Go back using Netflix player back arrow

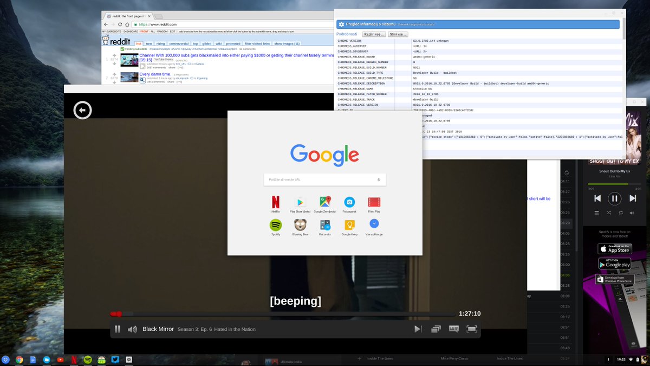point(82,110)
